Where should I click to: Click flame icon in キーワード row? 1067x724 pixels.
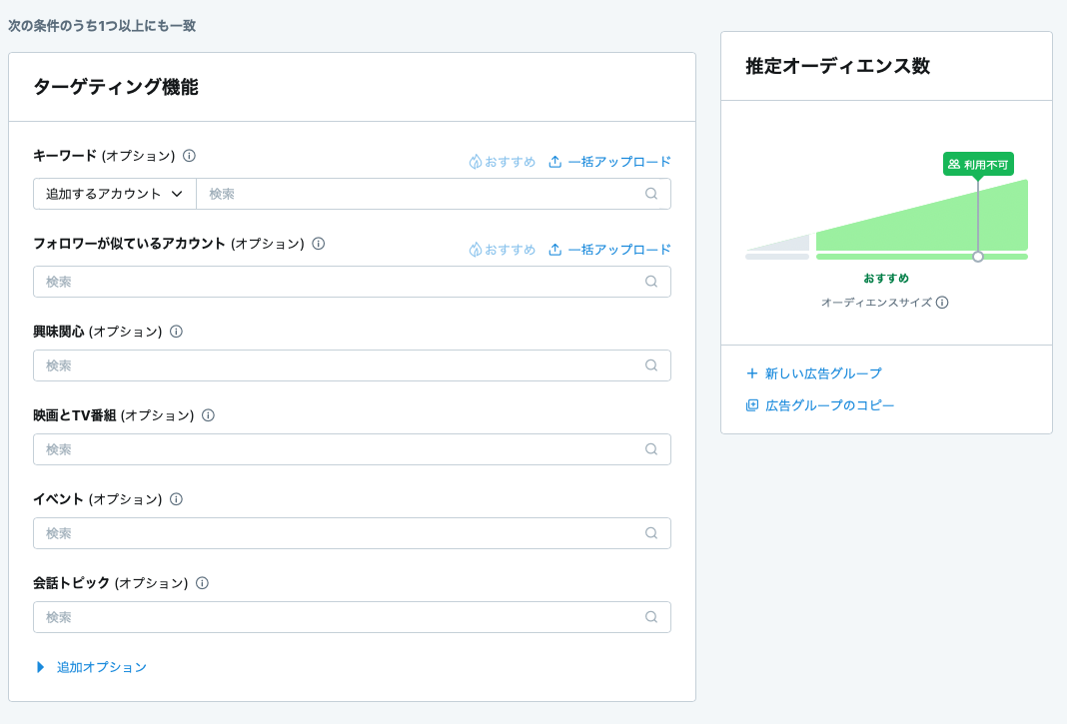coord(475,162)
